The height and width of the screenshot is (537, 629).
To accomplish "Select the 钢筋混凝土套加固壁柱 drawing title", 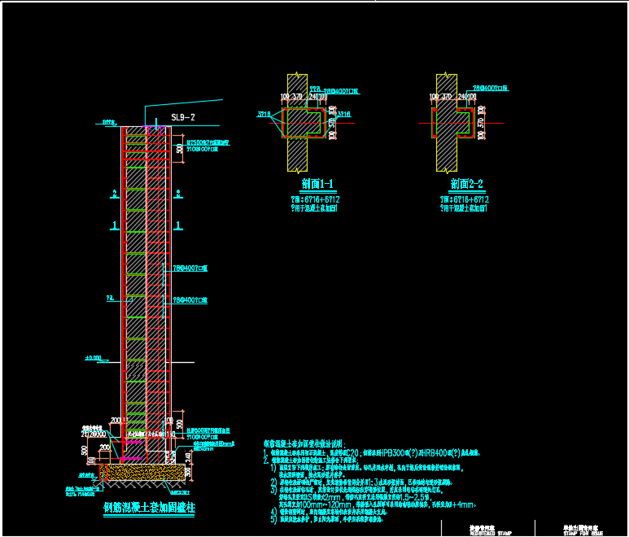I will pyautogui.click(x=149, y=508).
